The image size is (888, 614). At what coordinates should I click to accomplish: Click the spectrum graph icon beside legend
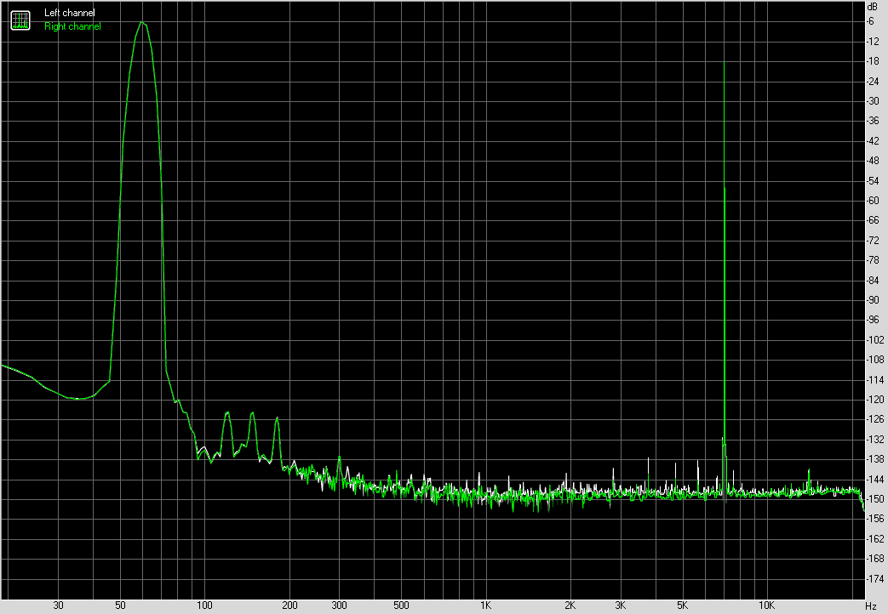click(x=20, y=20)
